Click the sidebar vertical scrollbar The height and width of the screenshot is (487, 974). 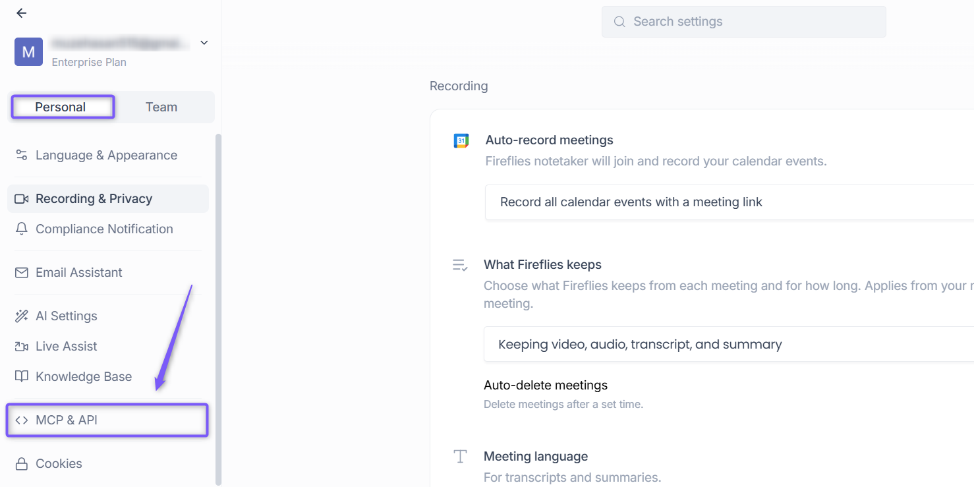pos(219,310)
